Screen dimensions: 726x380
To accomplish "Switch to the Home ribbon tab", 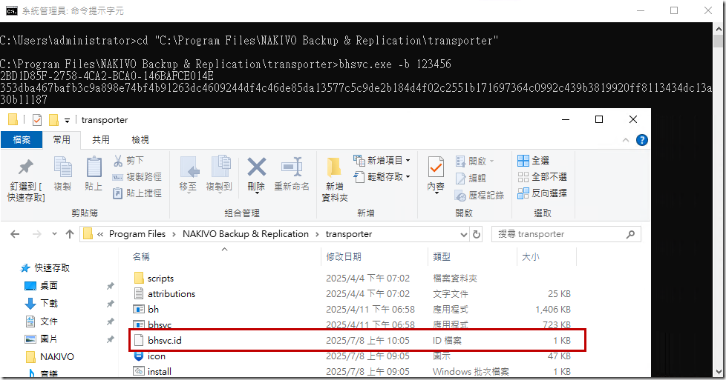I will [x=62, y=139].
